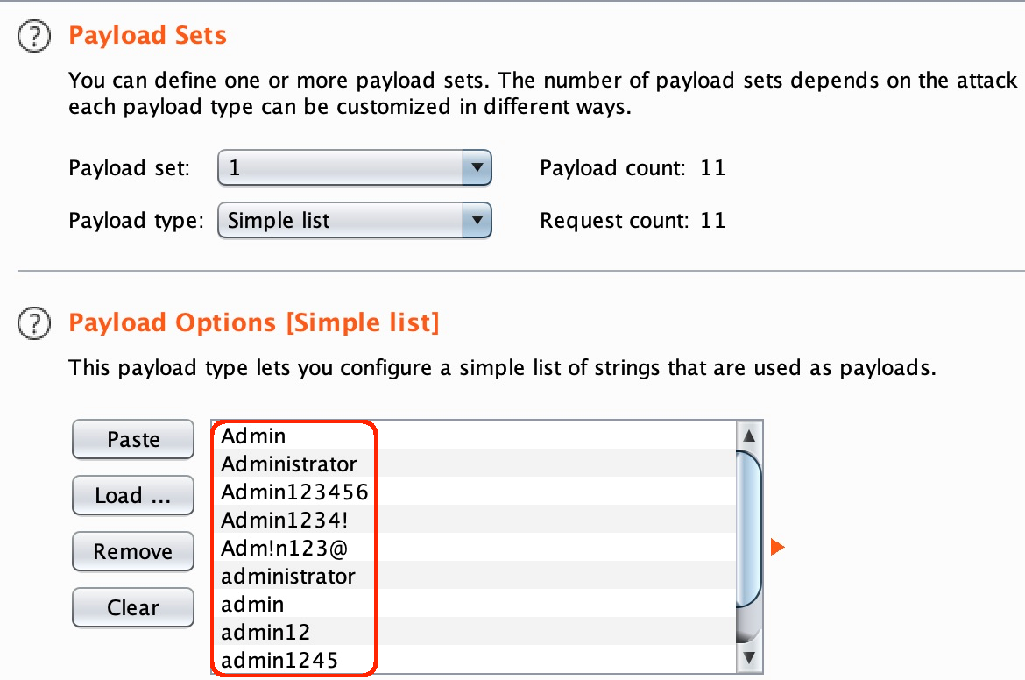
Task: Click the Paste button
Action: [133, 440]
